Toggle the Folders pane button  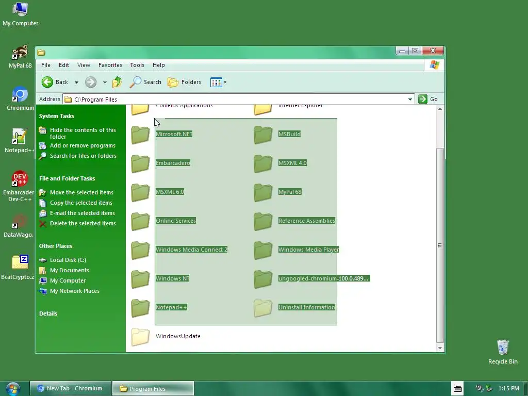pos(185,82)
